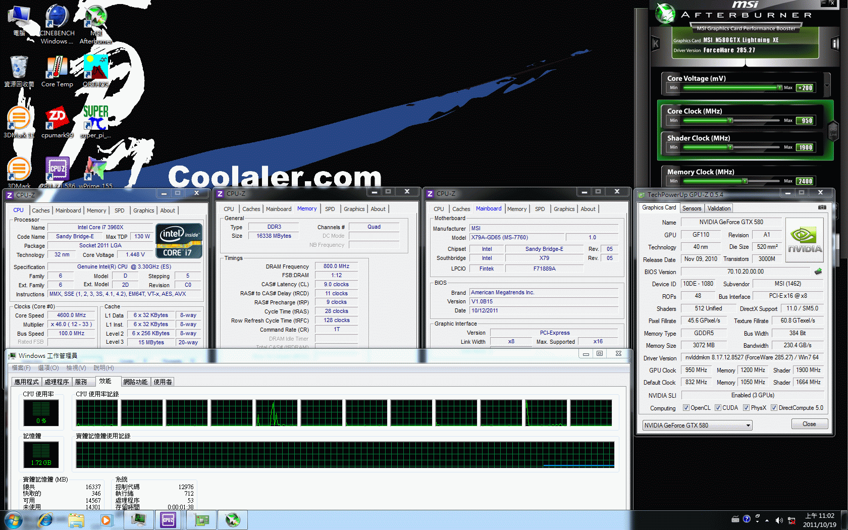848x530 pixels.
Task: Click the Shader Clock Min button in Afterburner
Action: (x=673, y=147)
